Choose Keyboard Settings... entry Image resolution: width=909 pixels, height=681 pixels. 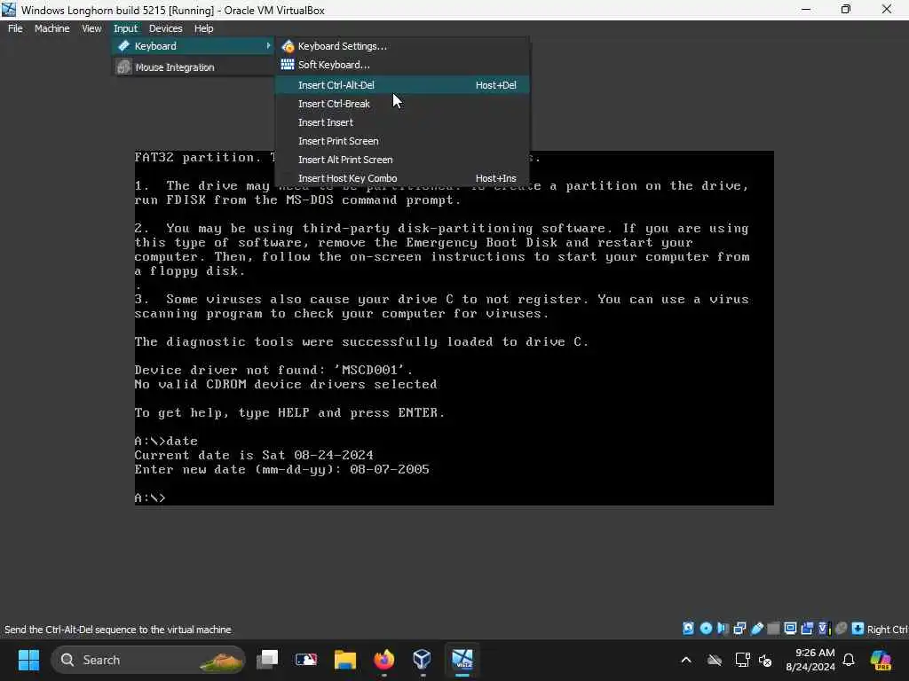point(402,46)
